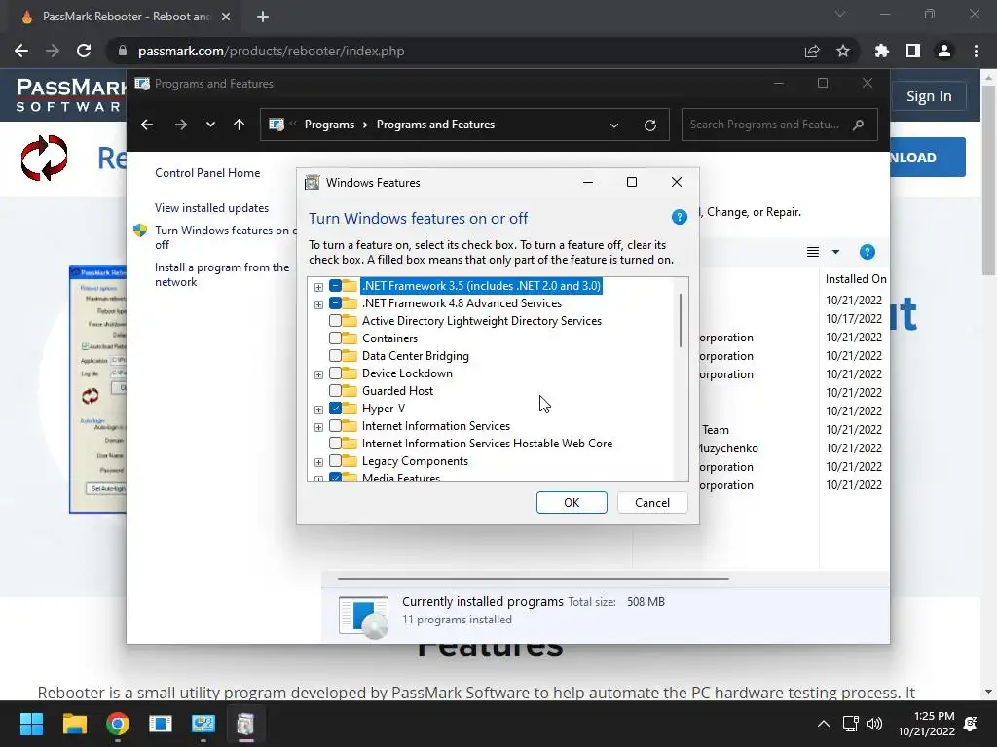Screen dimensions: 997x747
Task: Share this page via share icon
Action: 812,51
